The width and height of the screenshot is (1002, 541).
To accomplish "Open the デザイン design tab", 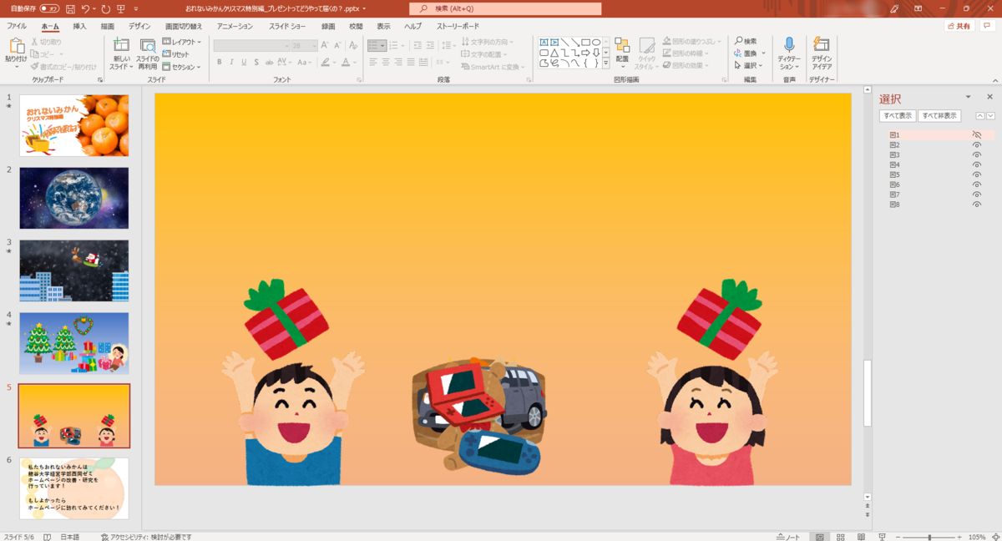I will coord(140,27).
